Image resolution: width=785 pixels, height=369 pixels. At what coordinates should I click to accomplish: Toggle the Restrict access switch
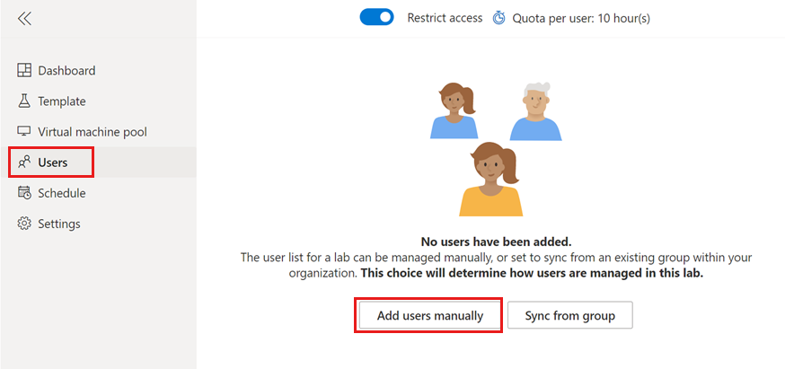click(376, 18)
